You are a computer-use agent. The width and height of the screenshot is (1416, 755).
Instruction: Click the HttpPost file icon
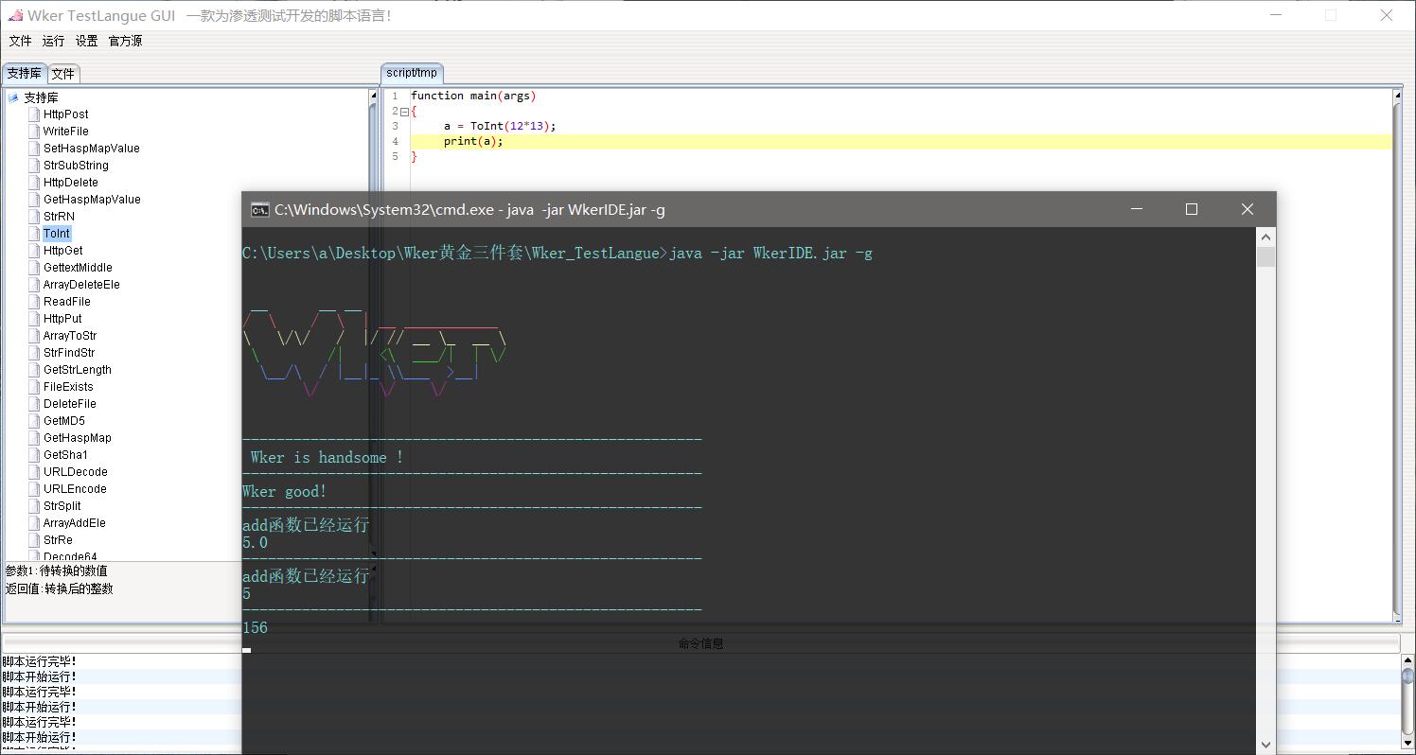point(34,114)
